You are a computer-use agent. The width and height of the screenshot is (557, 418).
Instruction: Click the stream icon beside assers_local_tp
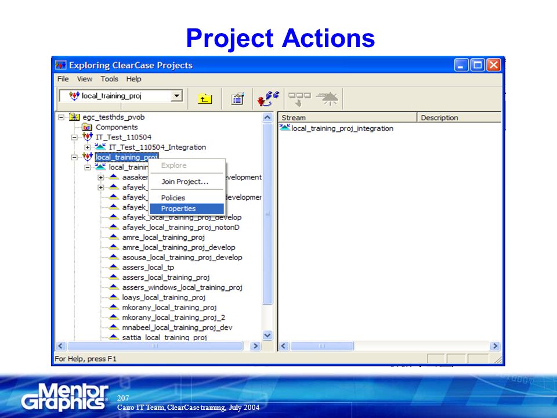pos(114,266)
